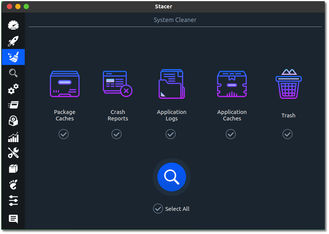Check the Package Caches cleaning option

click(64, 134)
